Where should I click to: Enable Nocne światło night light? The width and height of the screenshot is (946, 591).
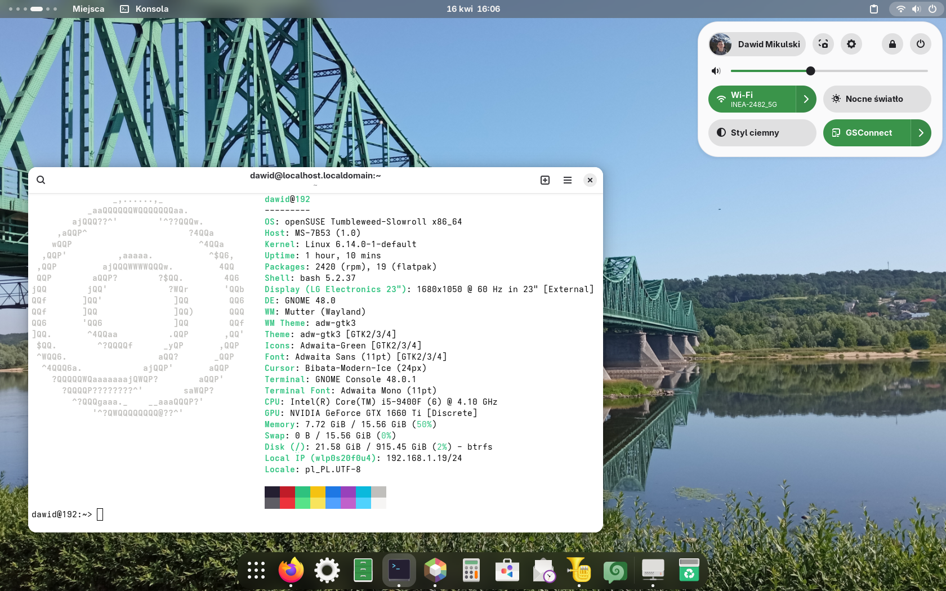(x=876, y=99)
